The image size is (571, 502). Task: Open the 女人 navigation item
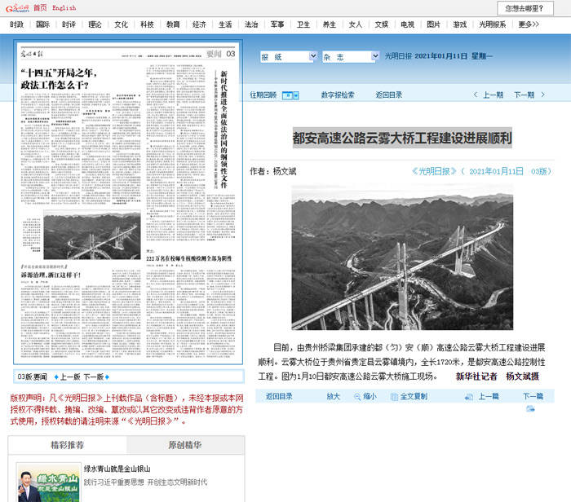tap(356, 24)
